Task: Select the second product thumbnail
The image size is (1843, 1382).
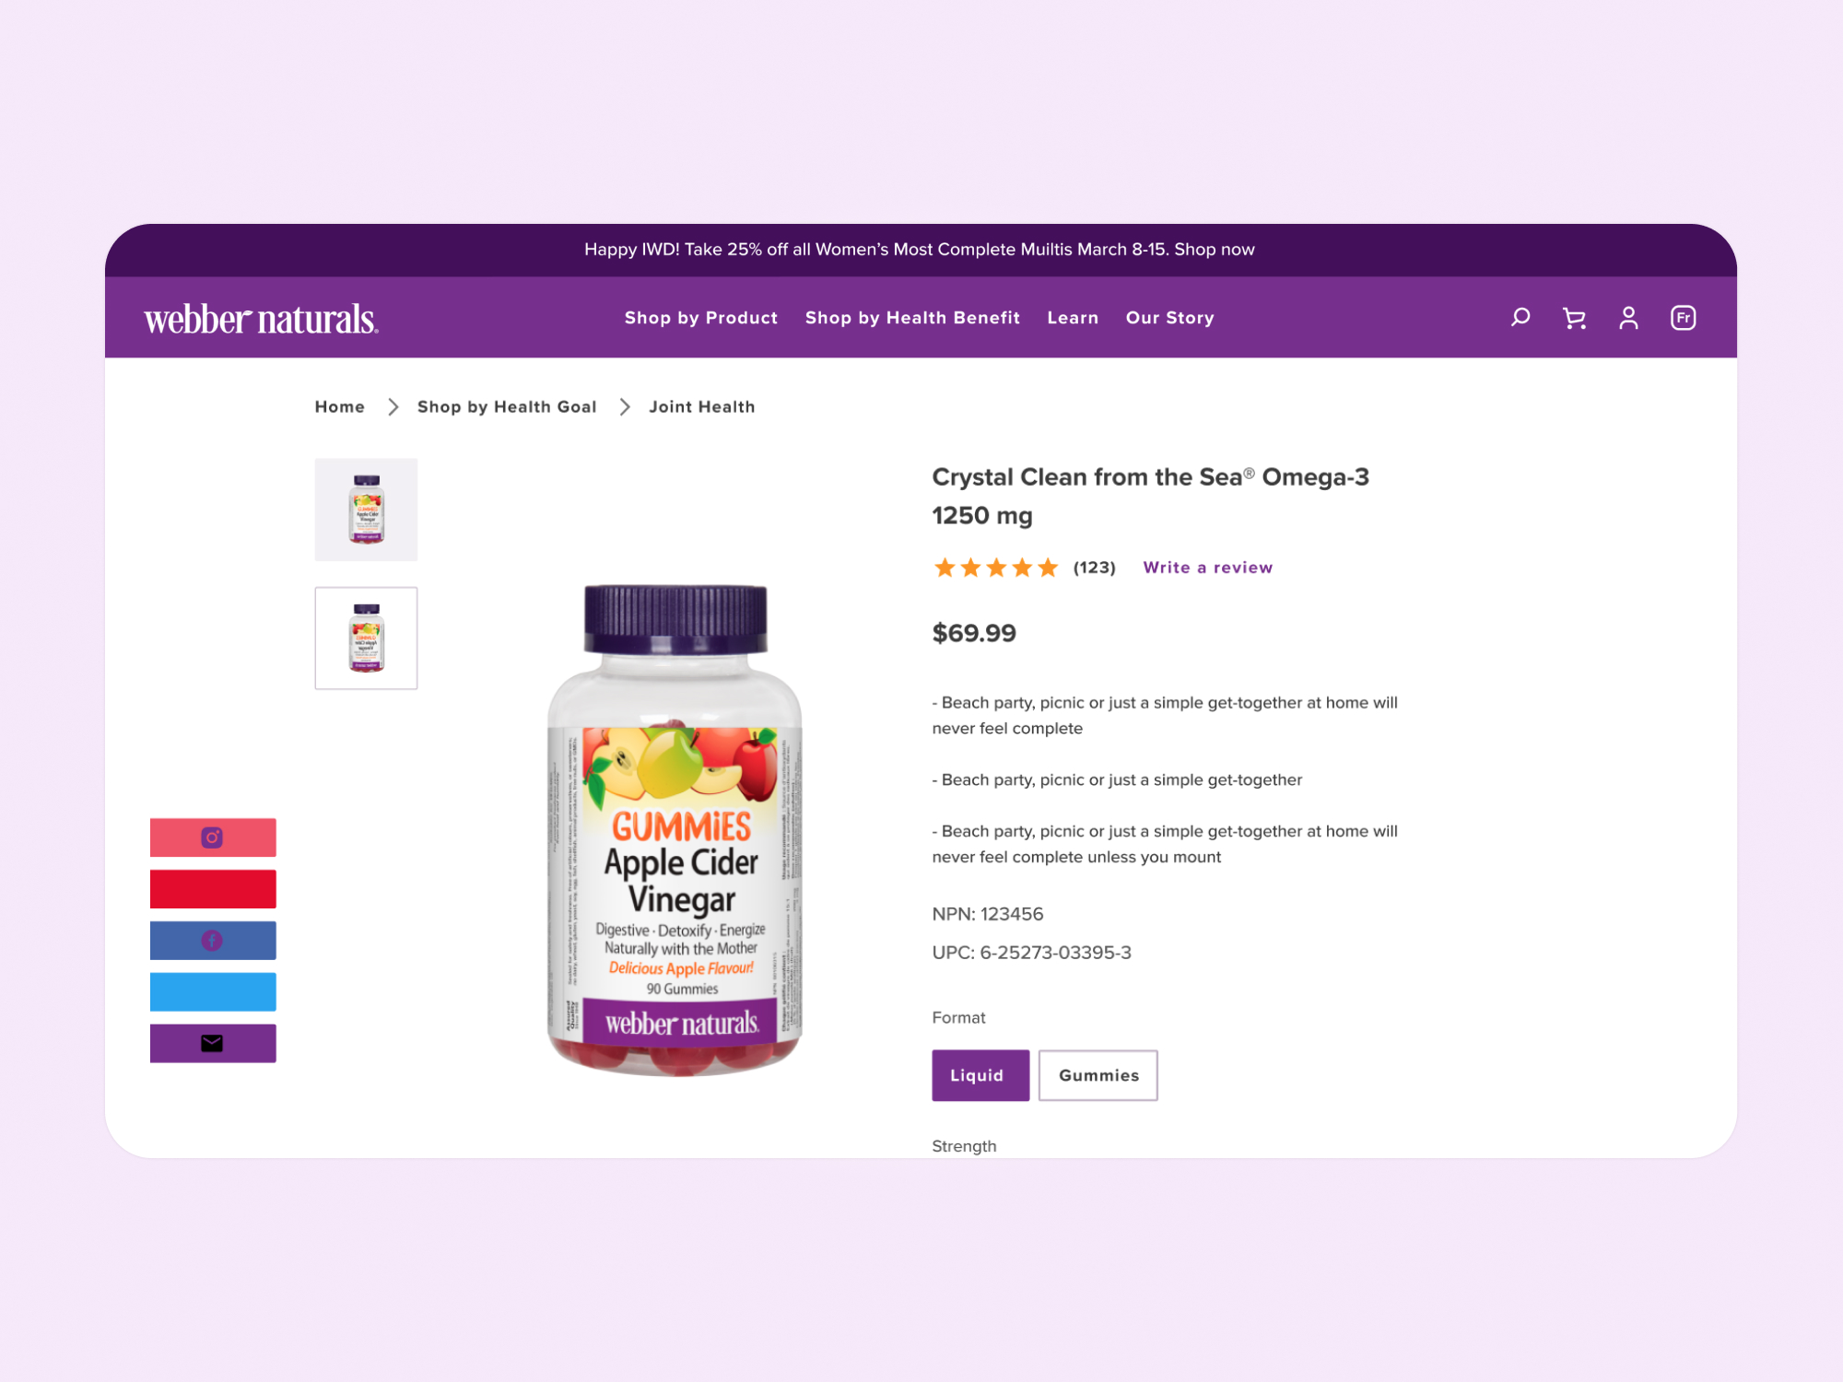Action: tap(366, 638)
